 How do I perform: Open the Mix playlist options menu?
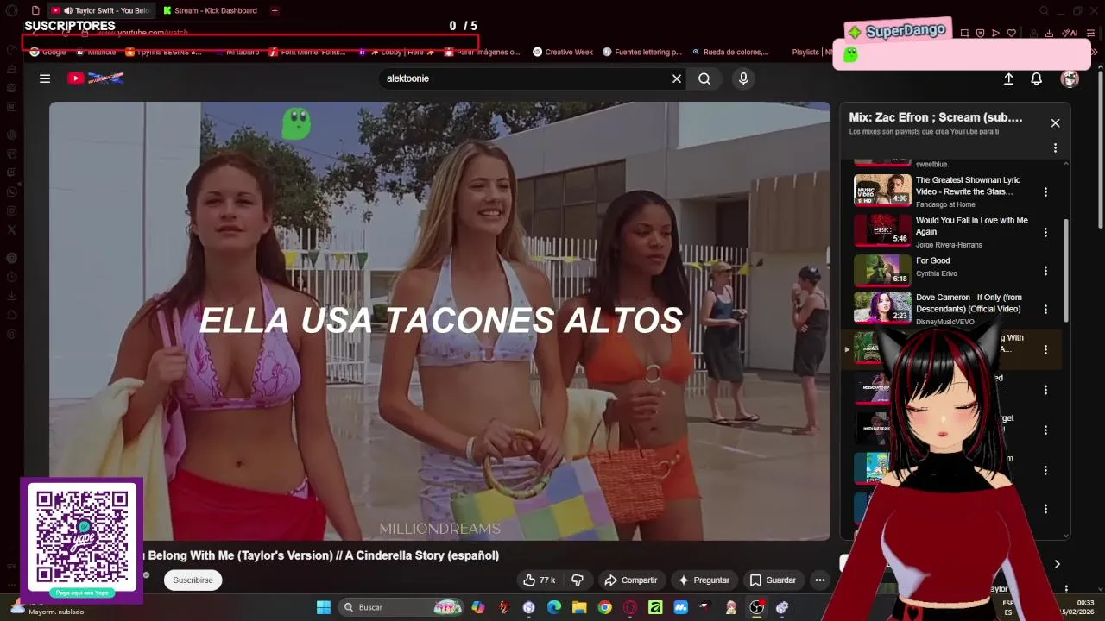(1055, 148)
